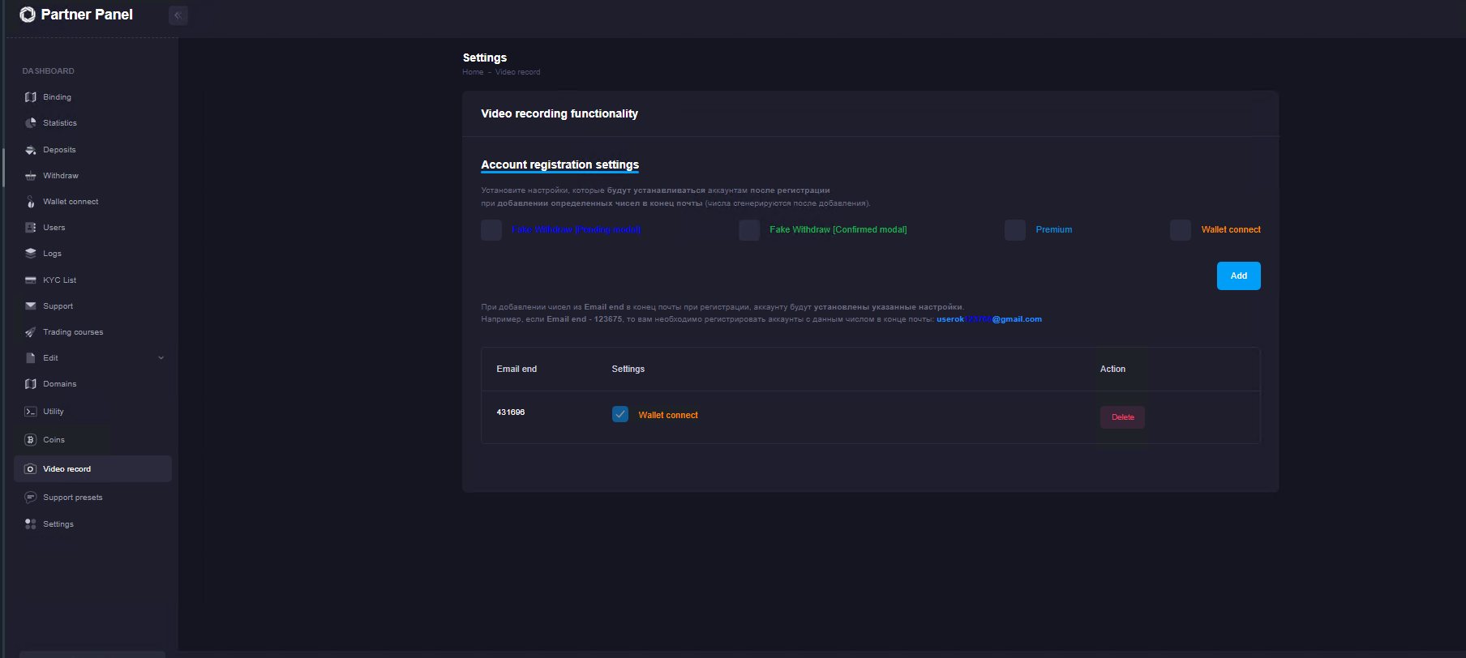Screen dimensions: 1466x658
Task: Open the Trading courses rocket icon
Action: pyautogui.click(x=31, y=332)
